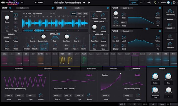Image resolution: width=178 pixels, height=106 pixels.
Task: Adjust the Filter 1 Cutoff knob
Action: pyautogui.click(x=116, y=14)
